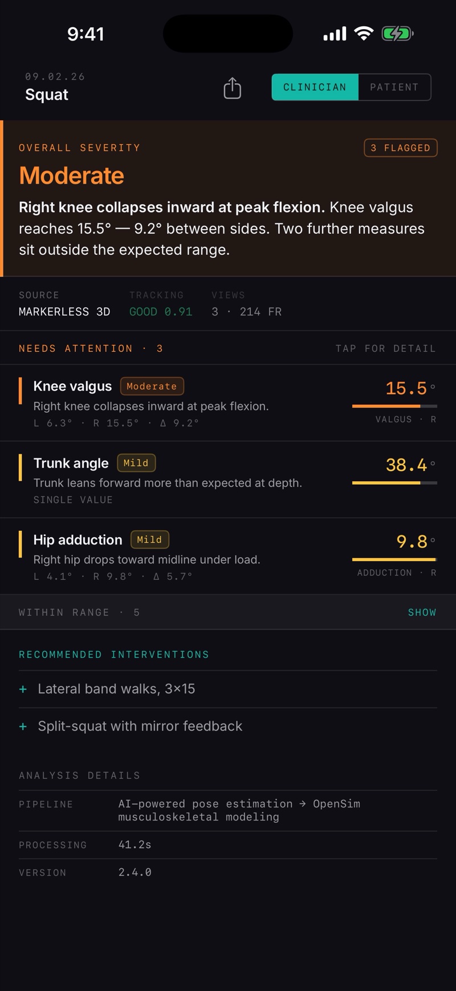Tap plus icon beside Lateral band walks
Viewport: 456px width, 991px height.
(x=23, y=689)
